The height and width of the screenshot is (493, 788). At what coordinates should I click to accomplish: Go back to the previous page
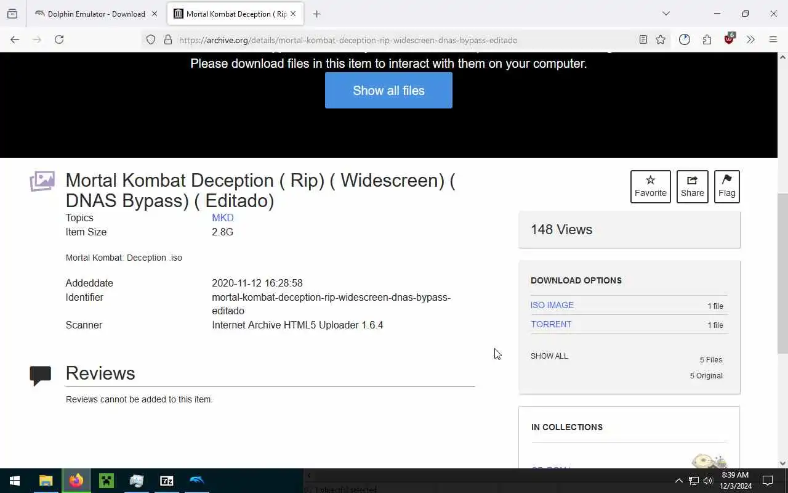pyautogui.click(x=15, y=39)
